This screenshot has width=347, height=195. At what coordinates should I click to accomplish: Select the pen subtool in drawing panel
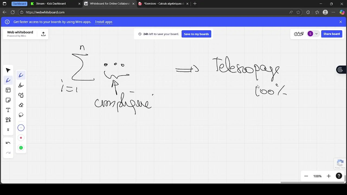pyautogui.click(x=21, y=75)
